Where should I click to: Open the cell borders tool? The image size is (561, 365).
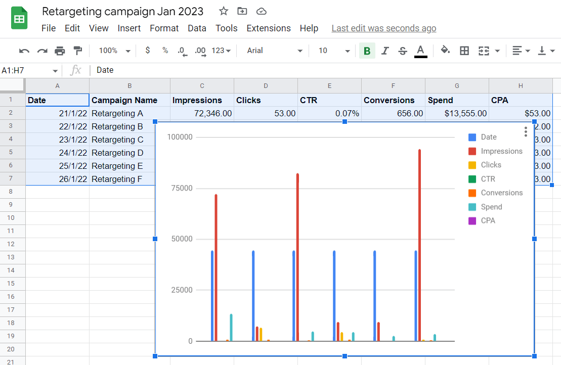point(464,51)
